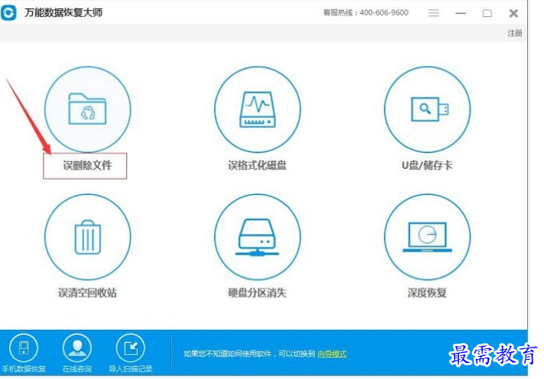Open the 误清空回收站 trash bin icon
This screenshot has width=544, height=379.
pos(87,237)
